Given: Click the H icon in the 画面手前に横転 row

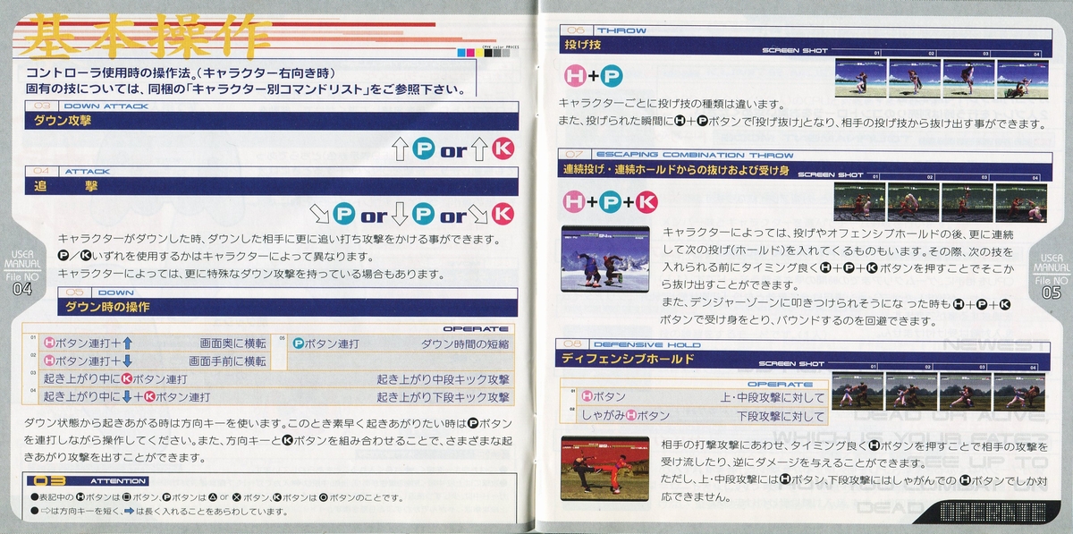Looking at the screenshot, I should point(50,360).
